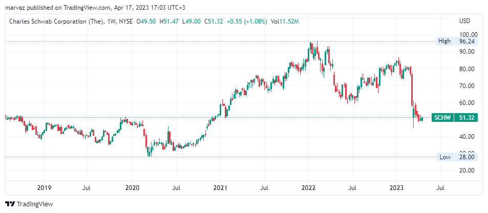Screen dimensions: 488x213
Task: Click the 2022 time axis label
Action: point(308,188)
